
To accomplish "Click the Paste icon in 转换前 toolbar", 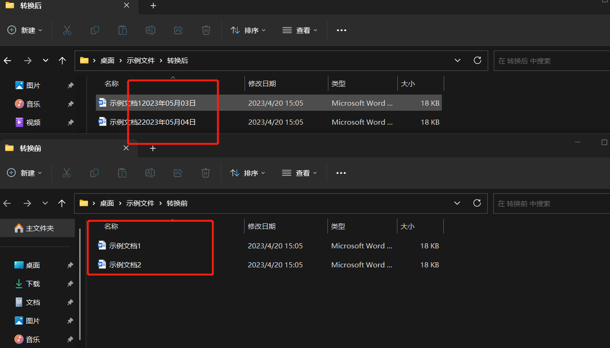I will pyautogui.click(x=122, y=173).
